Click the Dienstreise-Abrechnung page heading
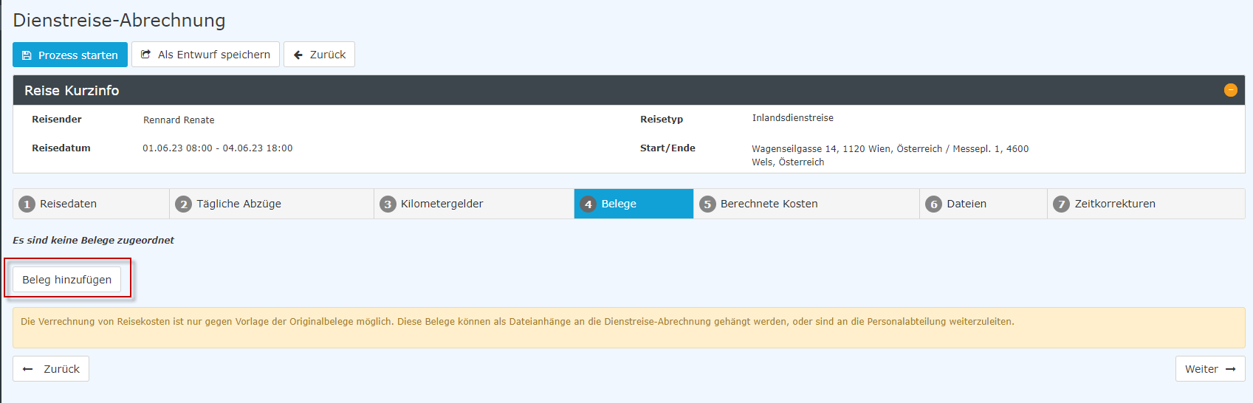The width and height of the screenshot is (1253, 403). (x=119, y=20)
